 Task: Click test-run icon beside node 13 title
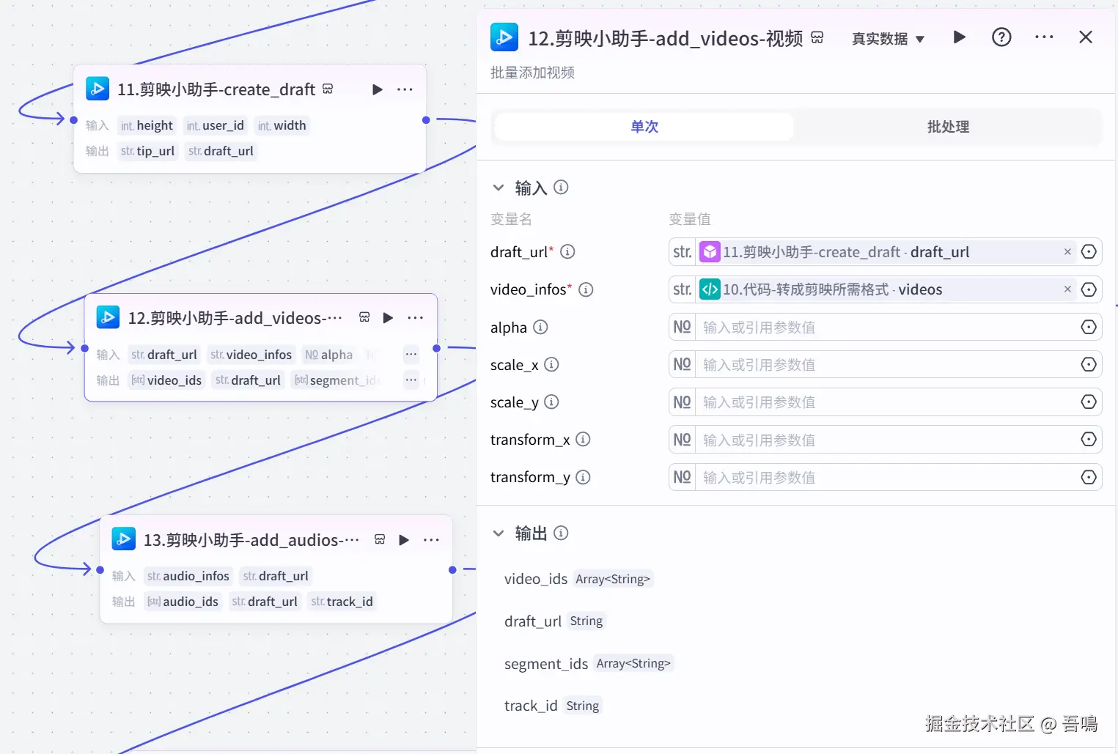point(380,539)
